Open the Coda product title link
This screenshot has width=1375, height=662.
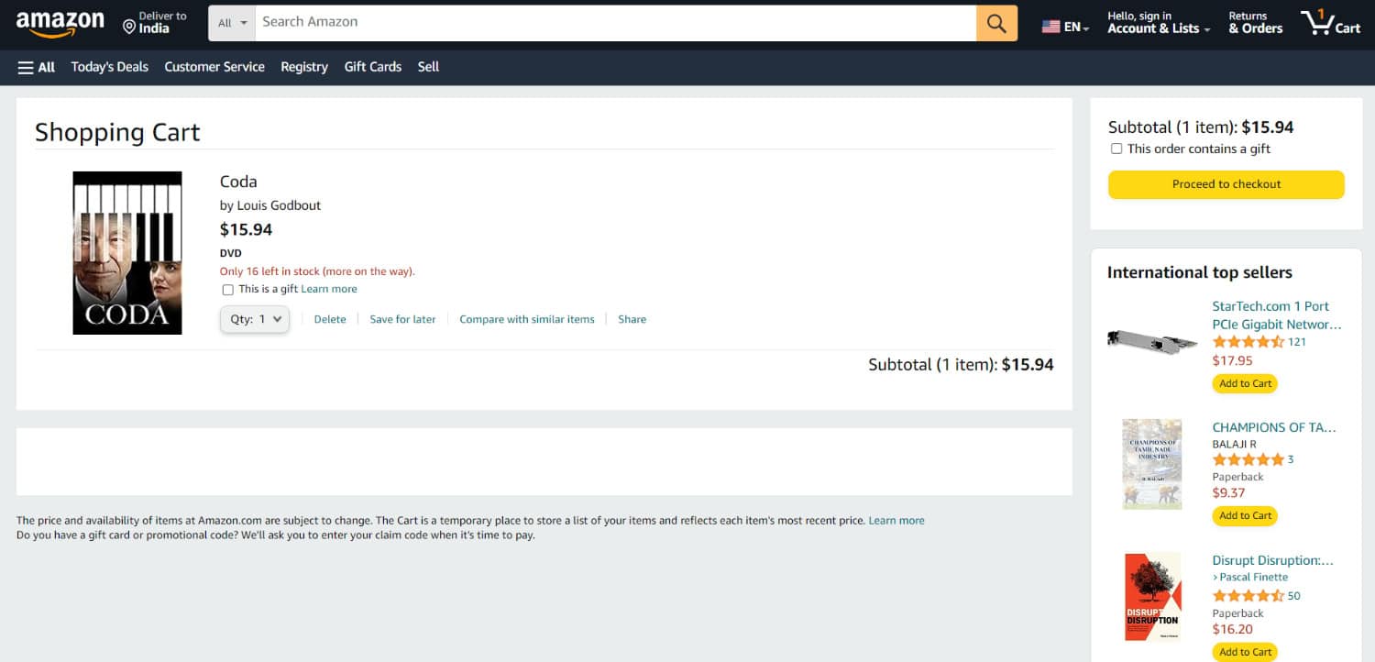(238, 182)
